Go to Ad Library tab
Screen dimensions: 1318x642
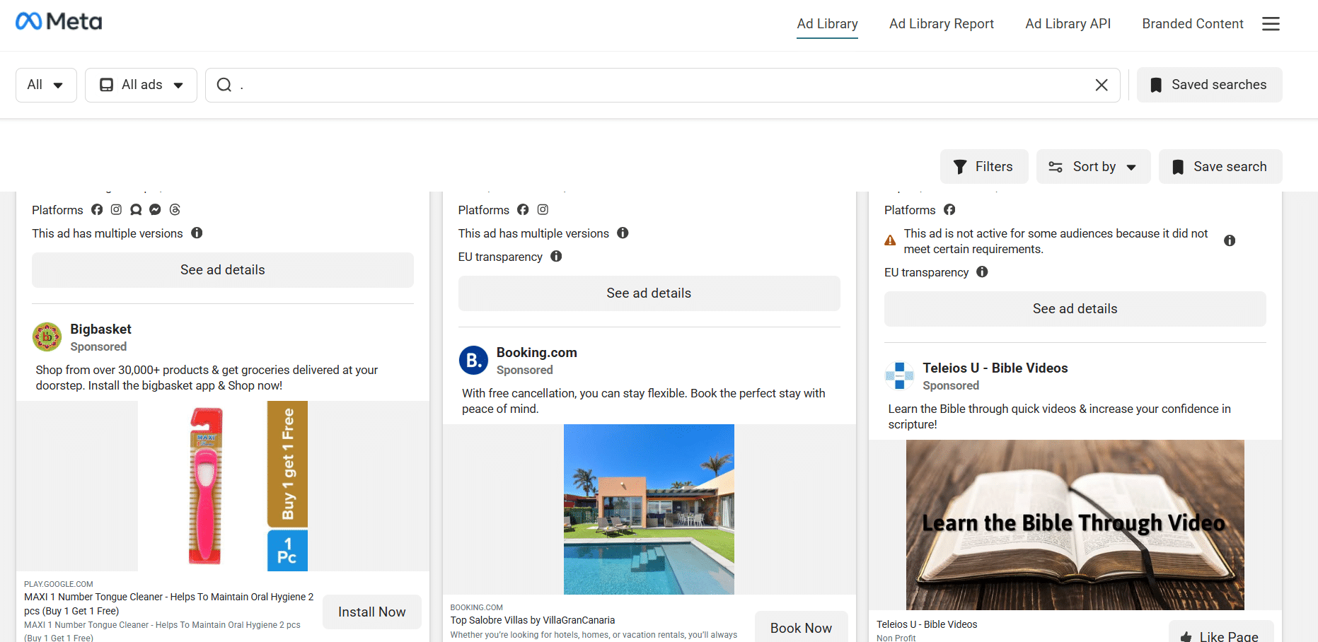[827, 23]
